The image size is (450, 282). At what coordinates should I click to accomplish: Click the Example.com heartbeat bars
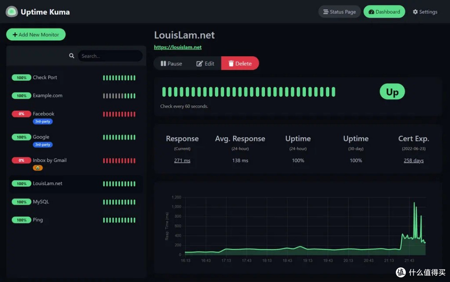click(119, 96)
